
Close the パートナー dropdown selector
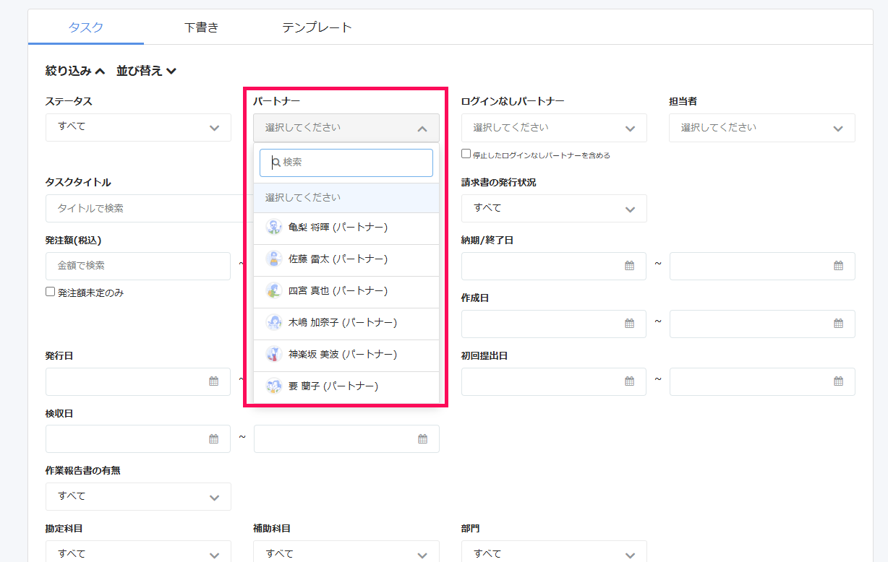(346, 128)
